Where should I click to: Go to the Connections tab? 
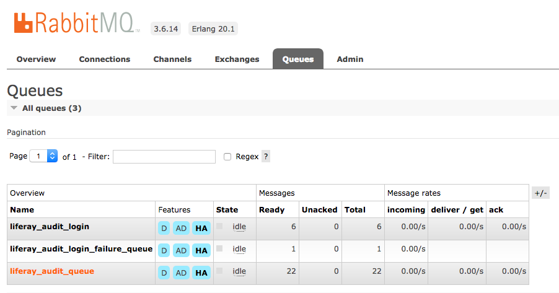(x=105, y=59)
